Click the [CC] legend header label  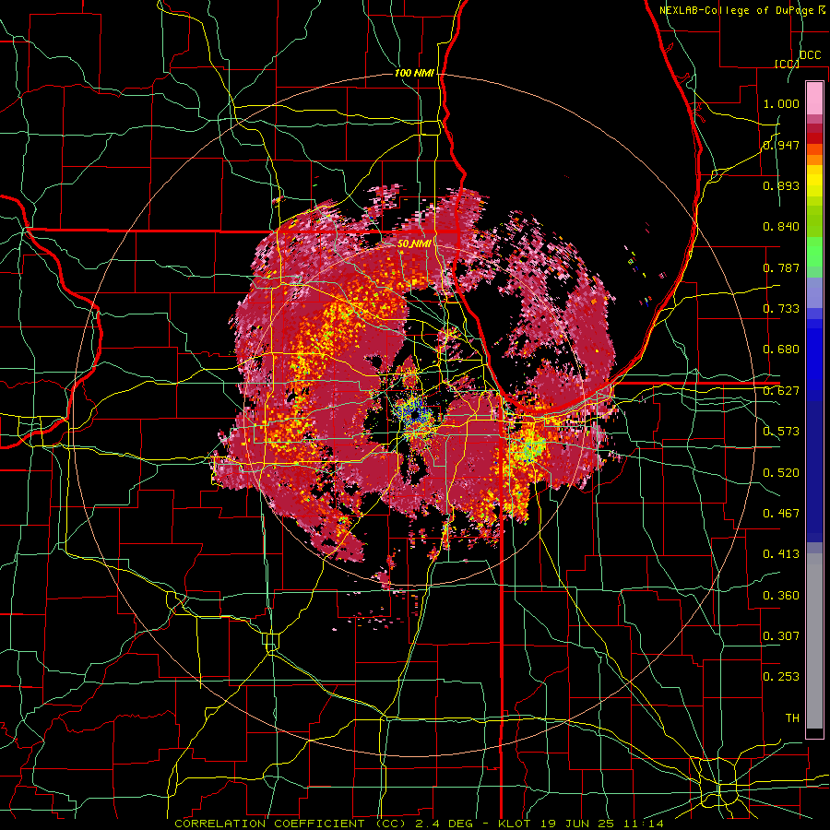pyautogui.click(x=787, y=64)
